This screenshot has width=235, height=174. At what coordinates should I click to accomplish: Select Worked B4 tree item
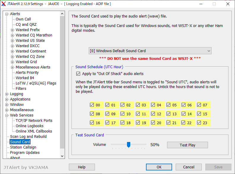click(25, 78)
